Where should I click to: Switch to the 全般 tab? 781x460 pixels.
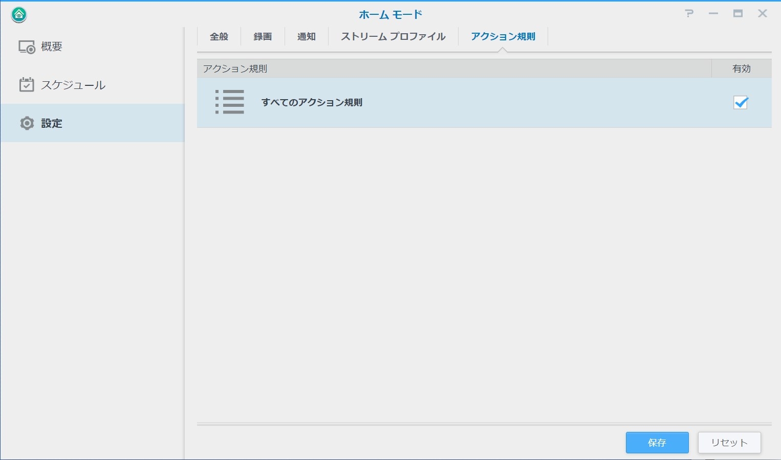click(219, 37)
